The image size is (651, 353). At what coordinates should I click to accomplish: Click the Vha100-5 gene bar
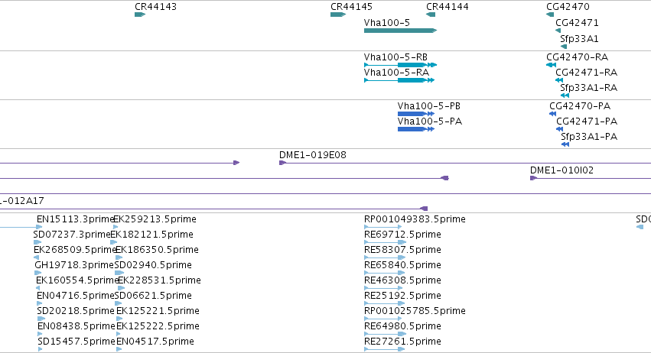400,31
